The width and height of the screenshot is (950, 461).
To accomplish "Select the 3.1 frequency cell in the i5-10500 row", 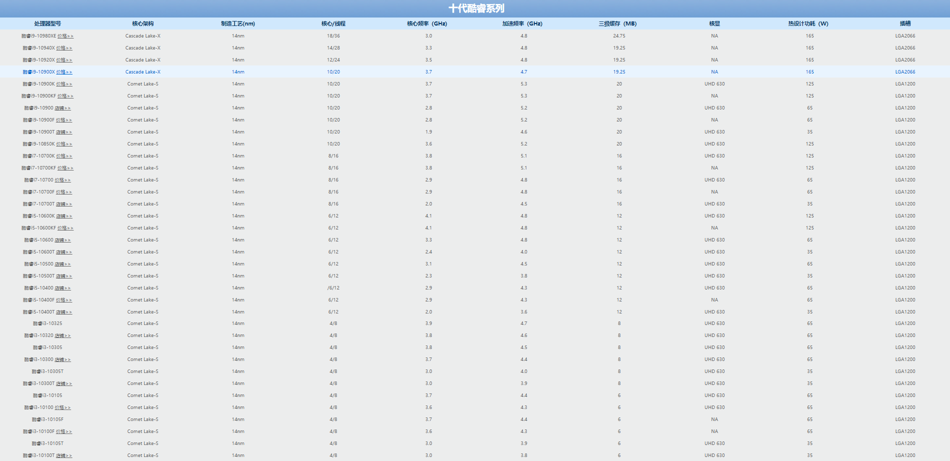I will pos(429,264).
